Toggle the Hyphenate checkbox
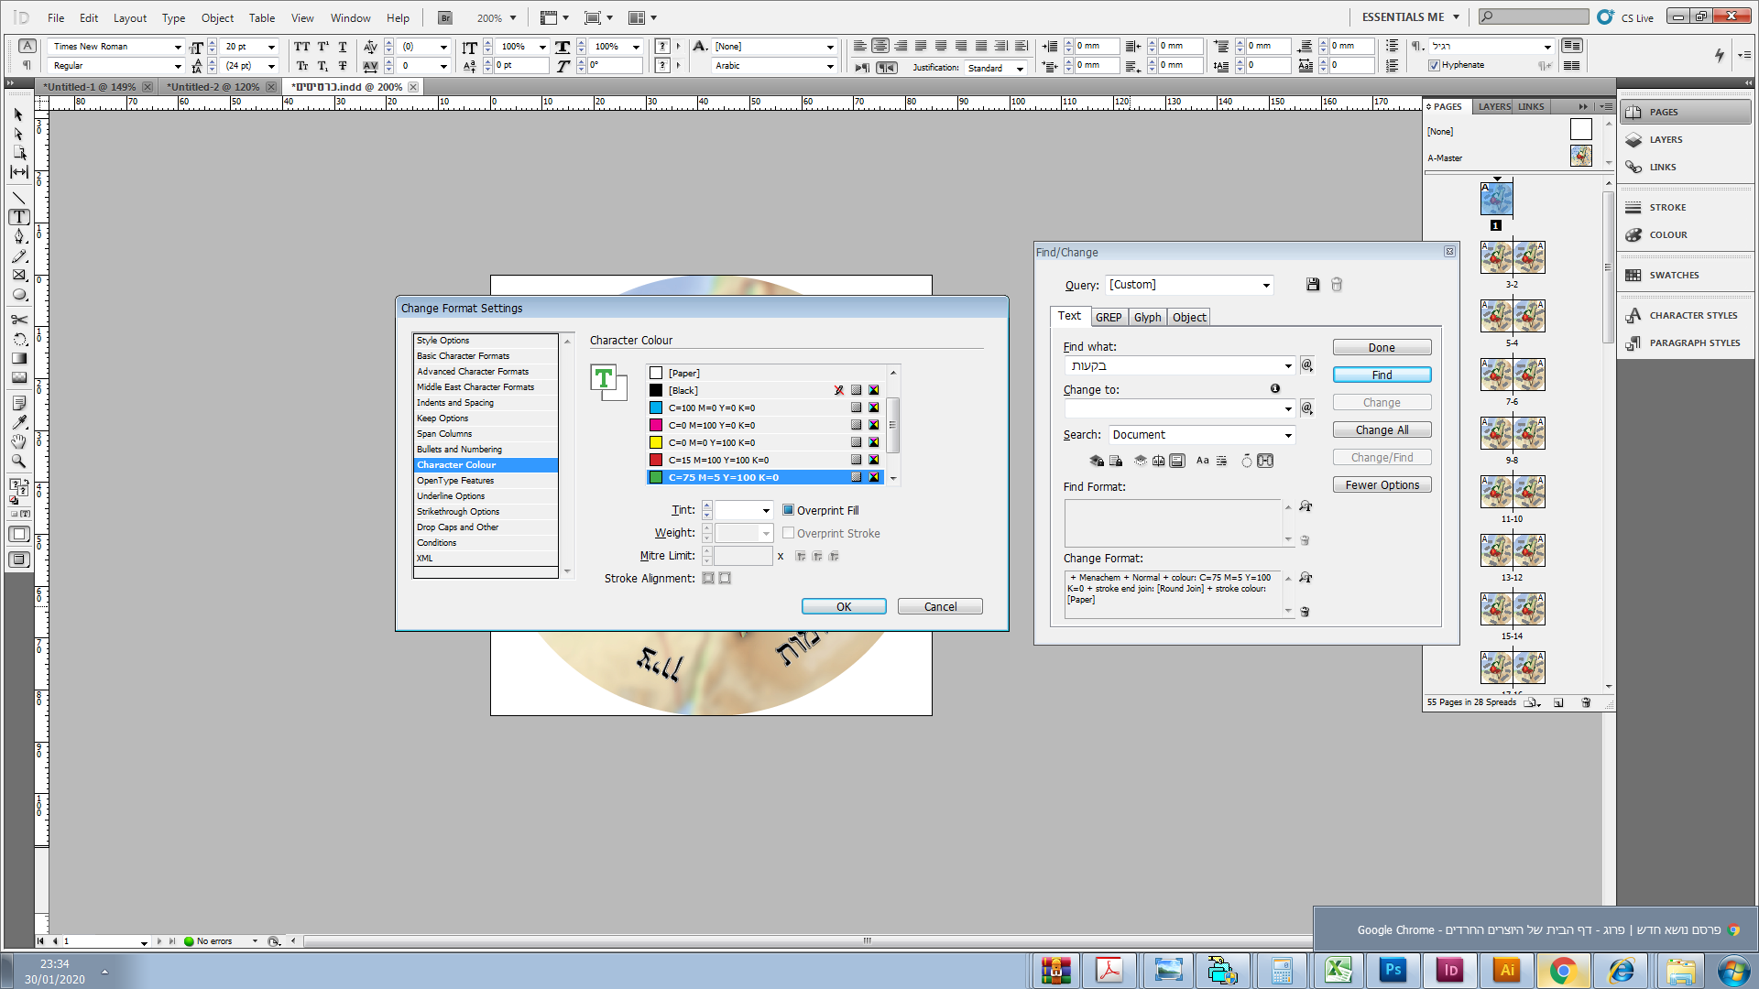This screenshot has height=989, width=1759. [1434, 65]
